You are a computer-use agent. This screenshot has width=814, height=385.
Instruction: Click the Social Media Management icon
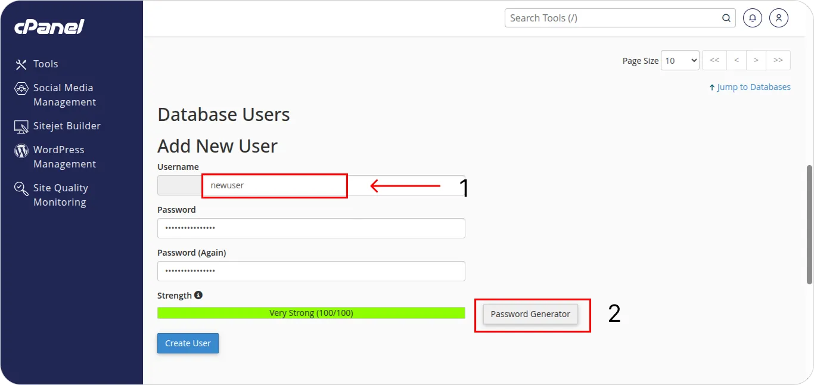click(x=21, y=88)
